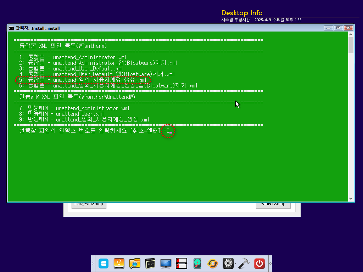Open the red stacked drives dock icon
This screenshot has height=272, width=363.
click(x=181, y=263)
